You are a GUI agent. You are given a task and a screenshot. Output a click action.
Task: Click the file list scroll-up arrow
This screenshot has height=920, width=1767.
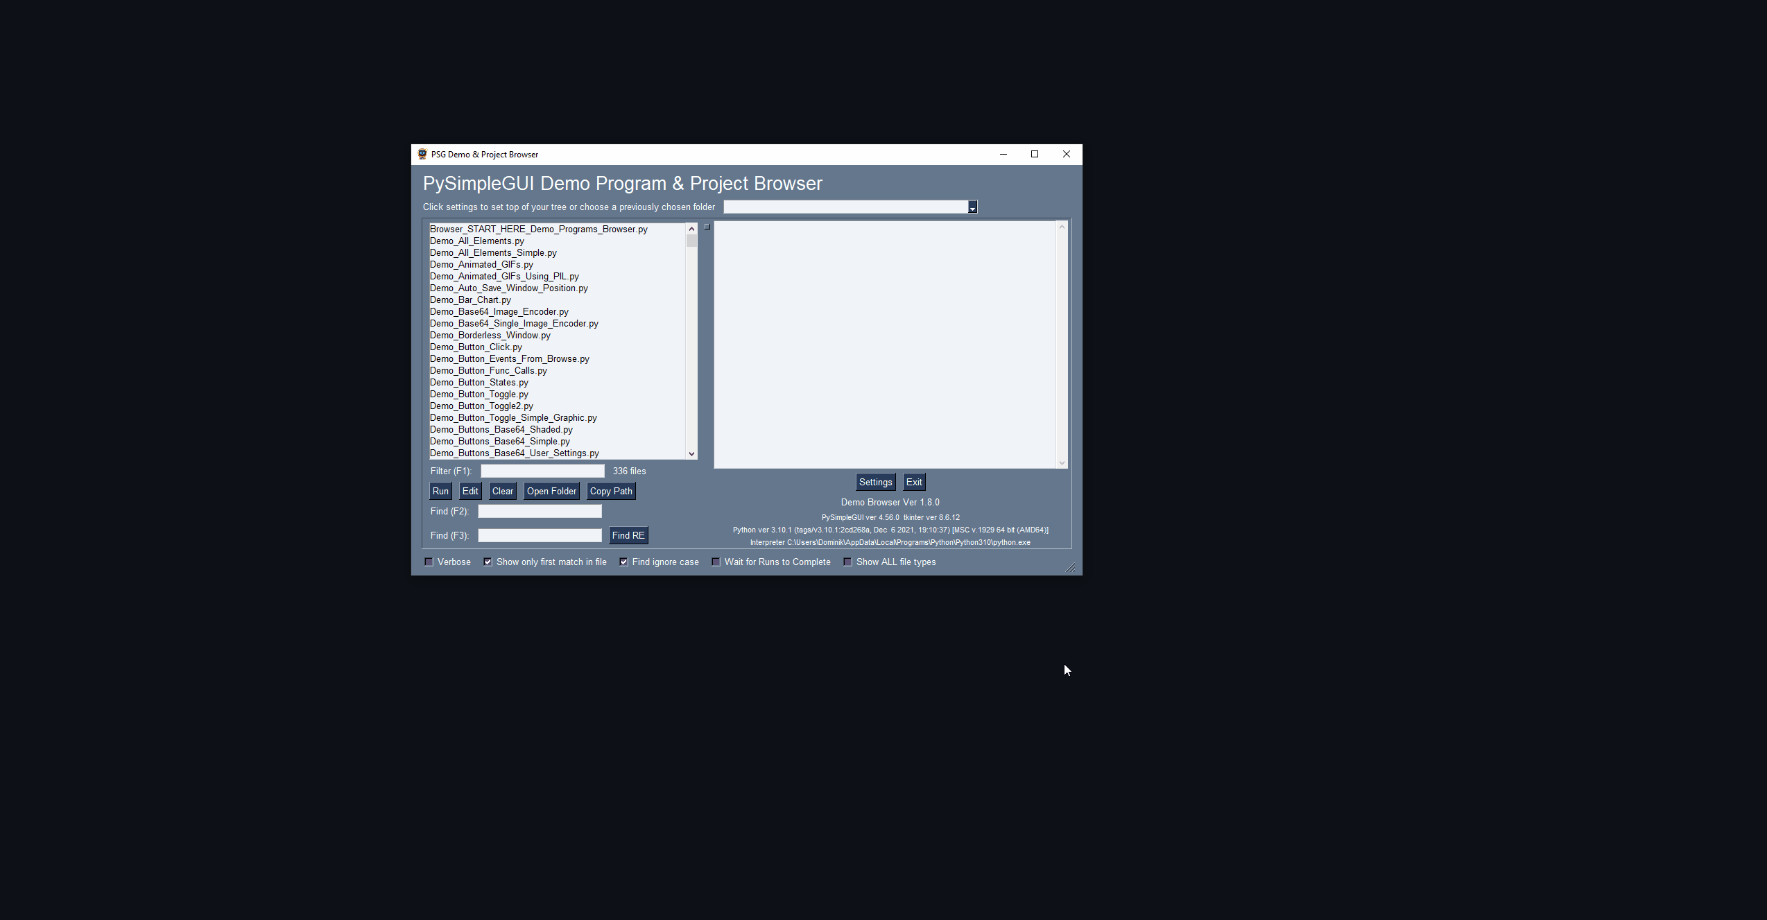691,229
